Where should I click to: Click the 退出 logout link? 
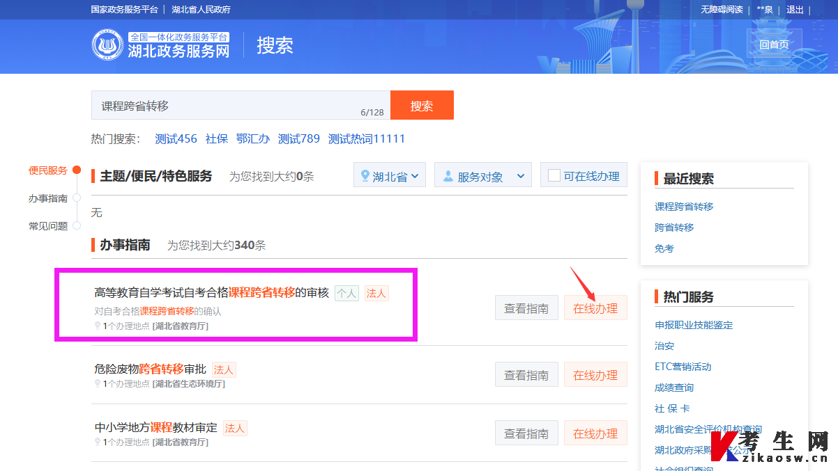pos(795,10)
